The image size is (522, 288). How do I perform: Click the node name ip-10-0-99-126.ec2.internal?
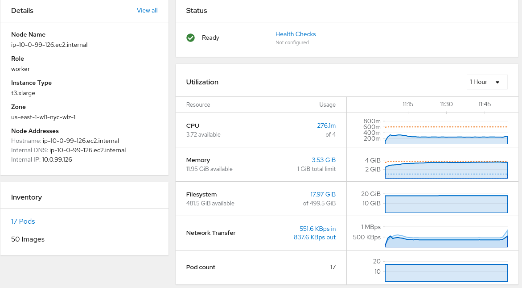click(49, 45)
